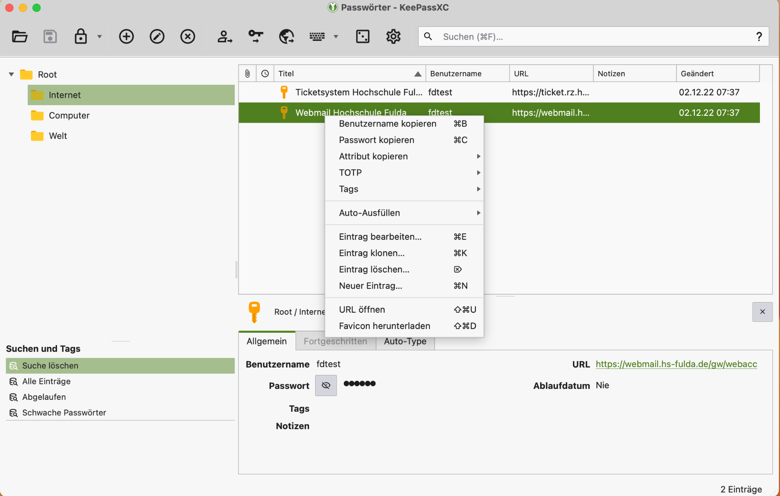This screenshot has width=780, height=496.
Task: Click the copy password key icon
Action: pos(256,37)
